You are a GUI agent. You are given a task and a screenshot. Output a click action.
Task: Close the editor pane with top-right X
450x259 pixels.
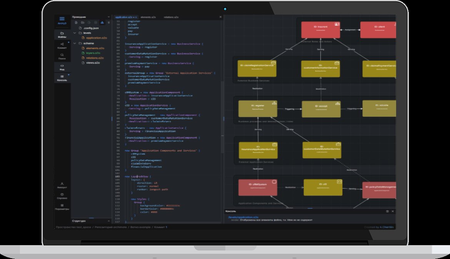[220, 17]
